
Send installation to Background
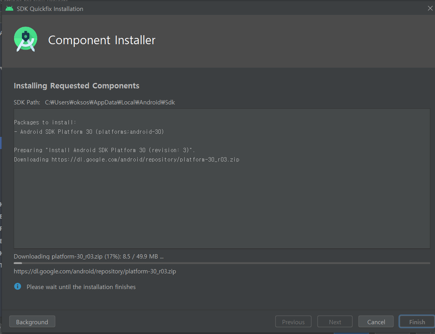coord(32,322)
